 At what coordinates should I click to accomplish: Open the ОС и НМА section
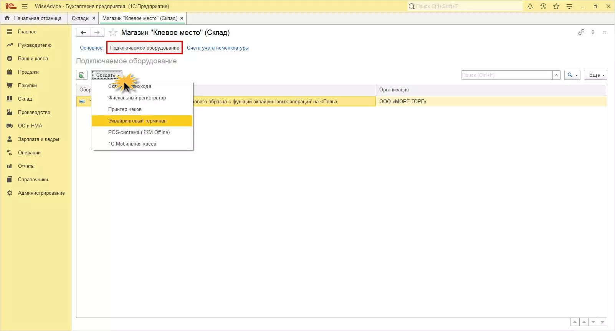coord(30,126)
